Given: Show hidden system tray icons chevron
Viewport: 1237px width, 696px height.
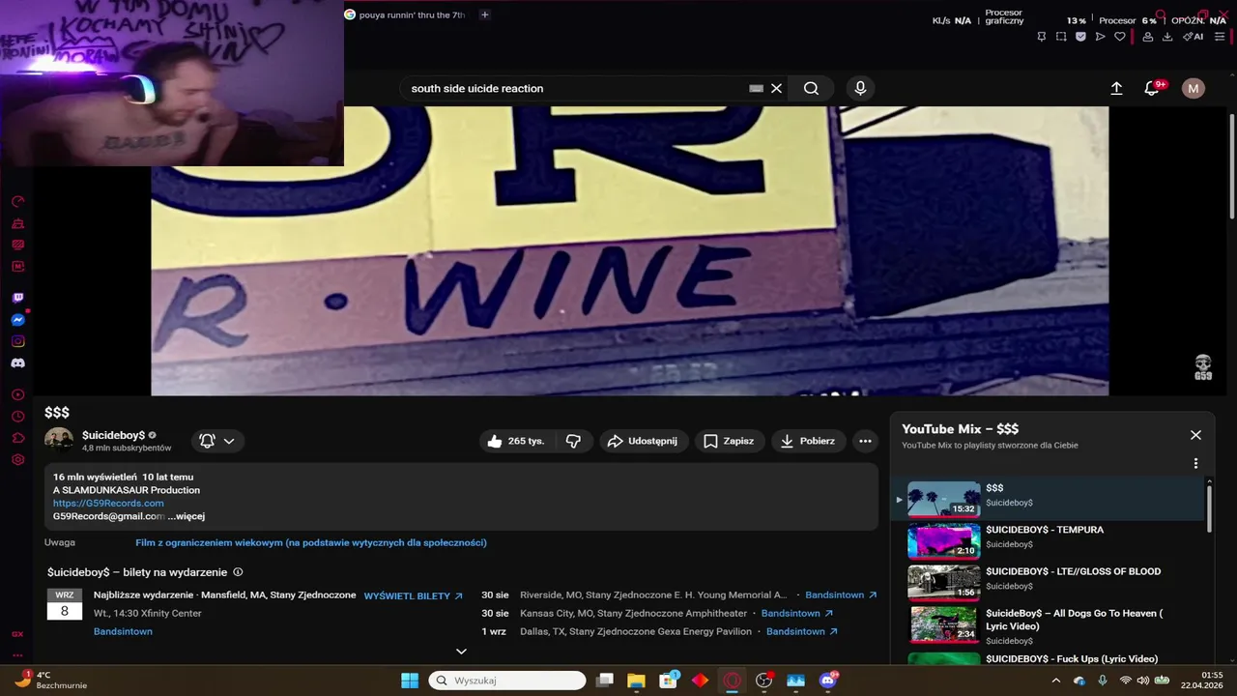Looking at the screenshot, I should pyautogui.click(x=1055, y=681).
